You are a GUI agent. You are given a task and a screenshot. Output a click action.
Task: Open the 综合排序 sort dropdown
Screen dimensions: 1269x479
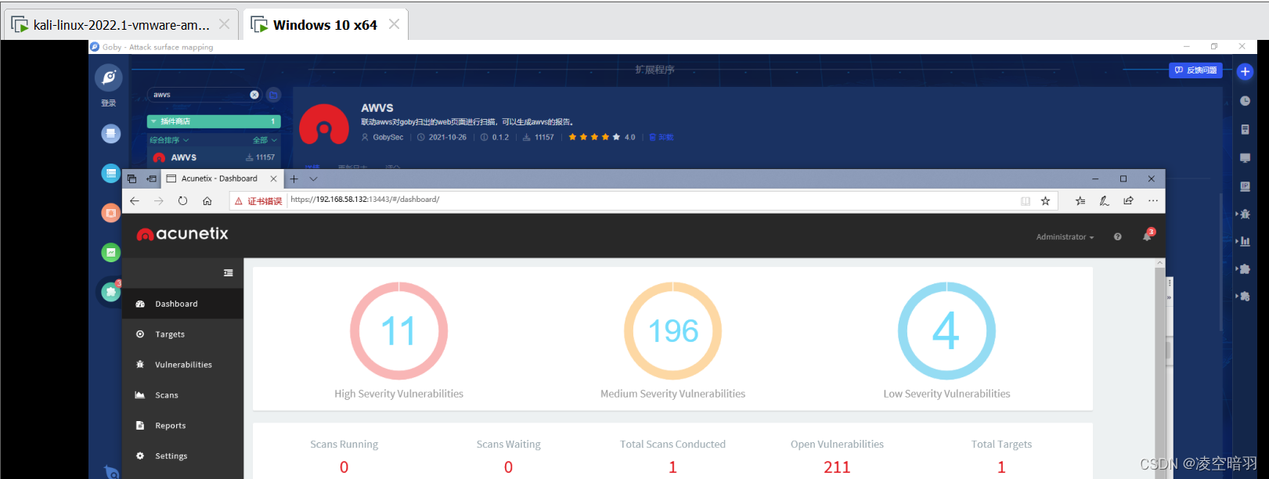(169, 140)
